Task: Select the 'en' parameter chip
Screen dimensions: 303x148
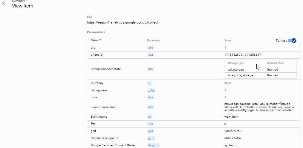Action: (150, 117)
